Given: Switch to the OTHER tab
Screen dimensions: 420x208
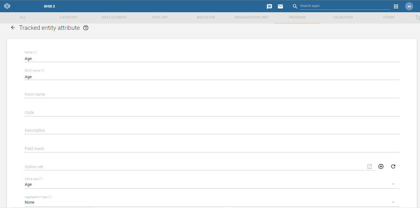Looking at the screenshot, I should (x=389, y=18).
